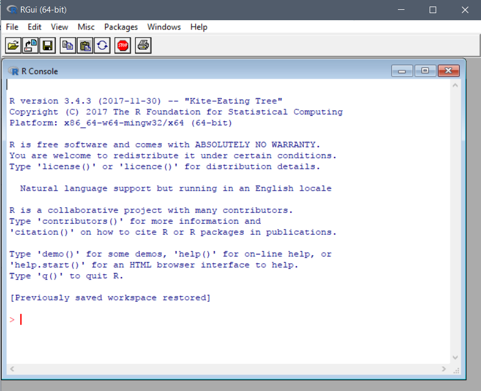
Task: Click the "Natural language support" line
Action: pos(176,189)
